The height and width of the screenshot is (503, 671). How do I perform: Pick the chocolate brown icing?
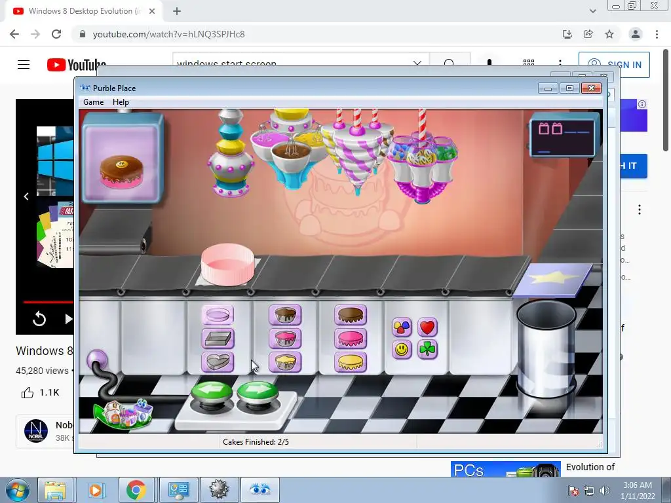(x=351, y=315)
